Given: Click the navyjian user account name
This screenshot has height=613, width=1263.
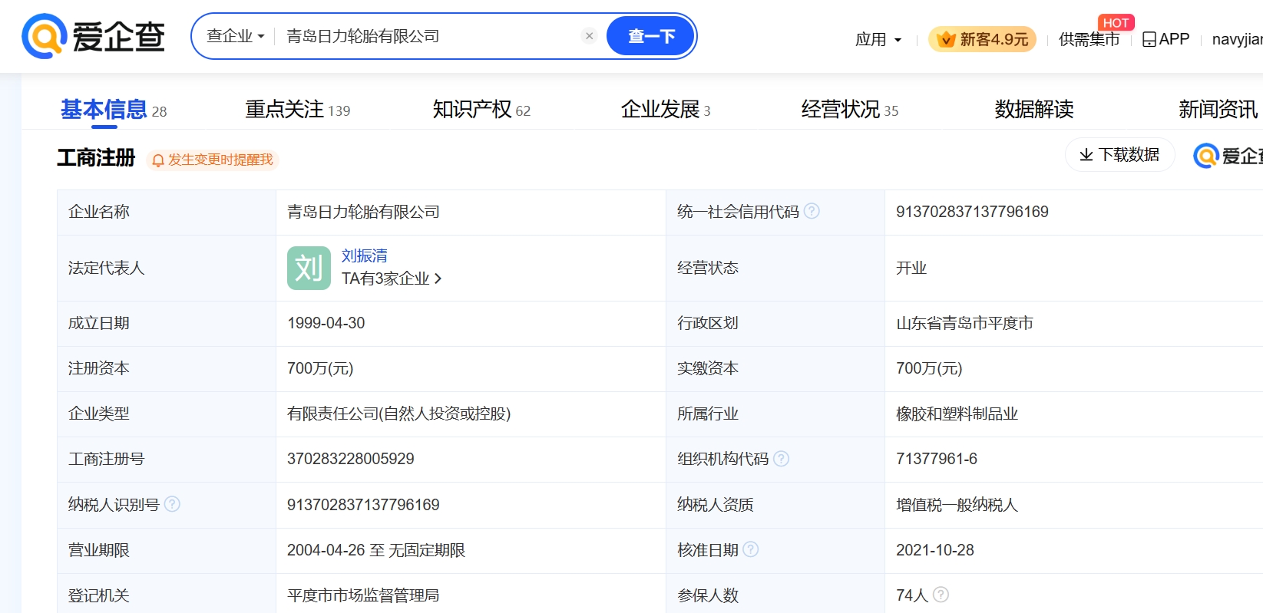Looking at the screenshot, I should tap(1237, 39).
